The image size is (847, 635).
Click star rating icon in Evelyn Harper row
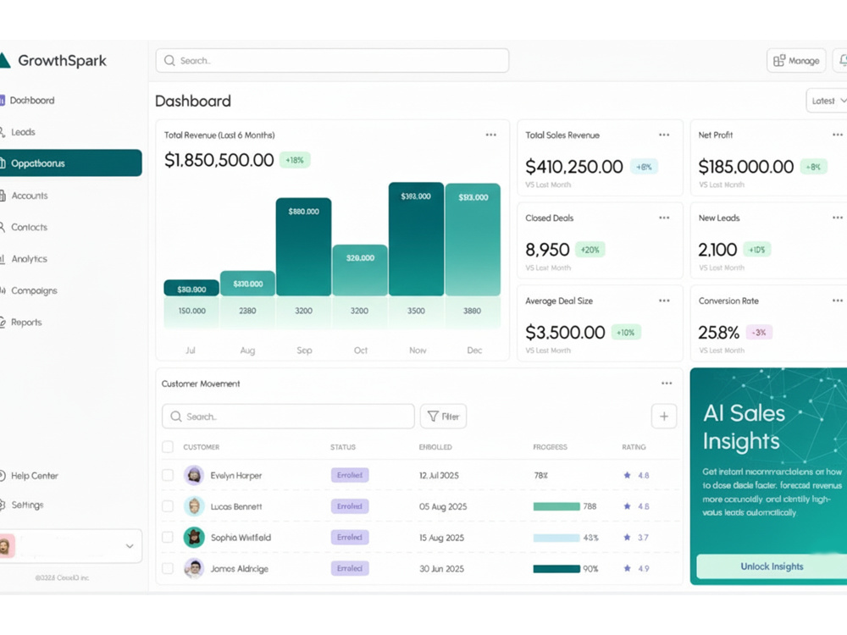(x=627, y=475)
